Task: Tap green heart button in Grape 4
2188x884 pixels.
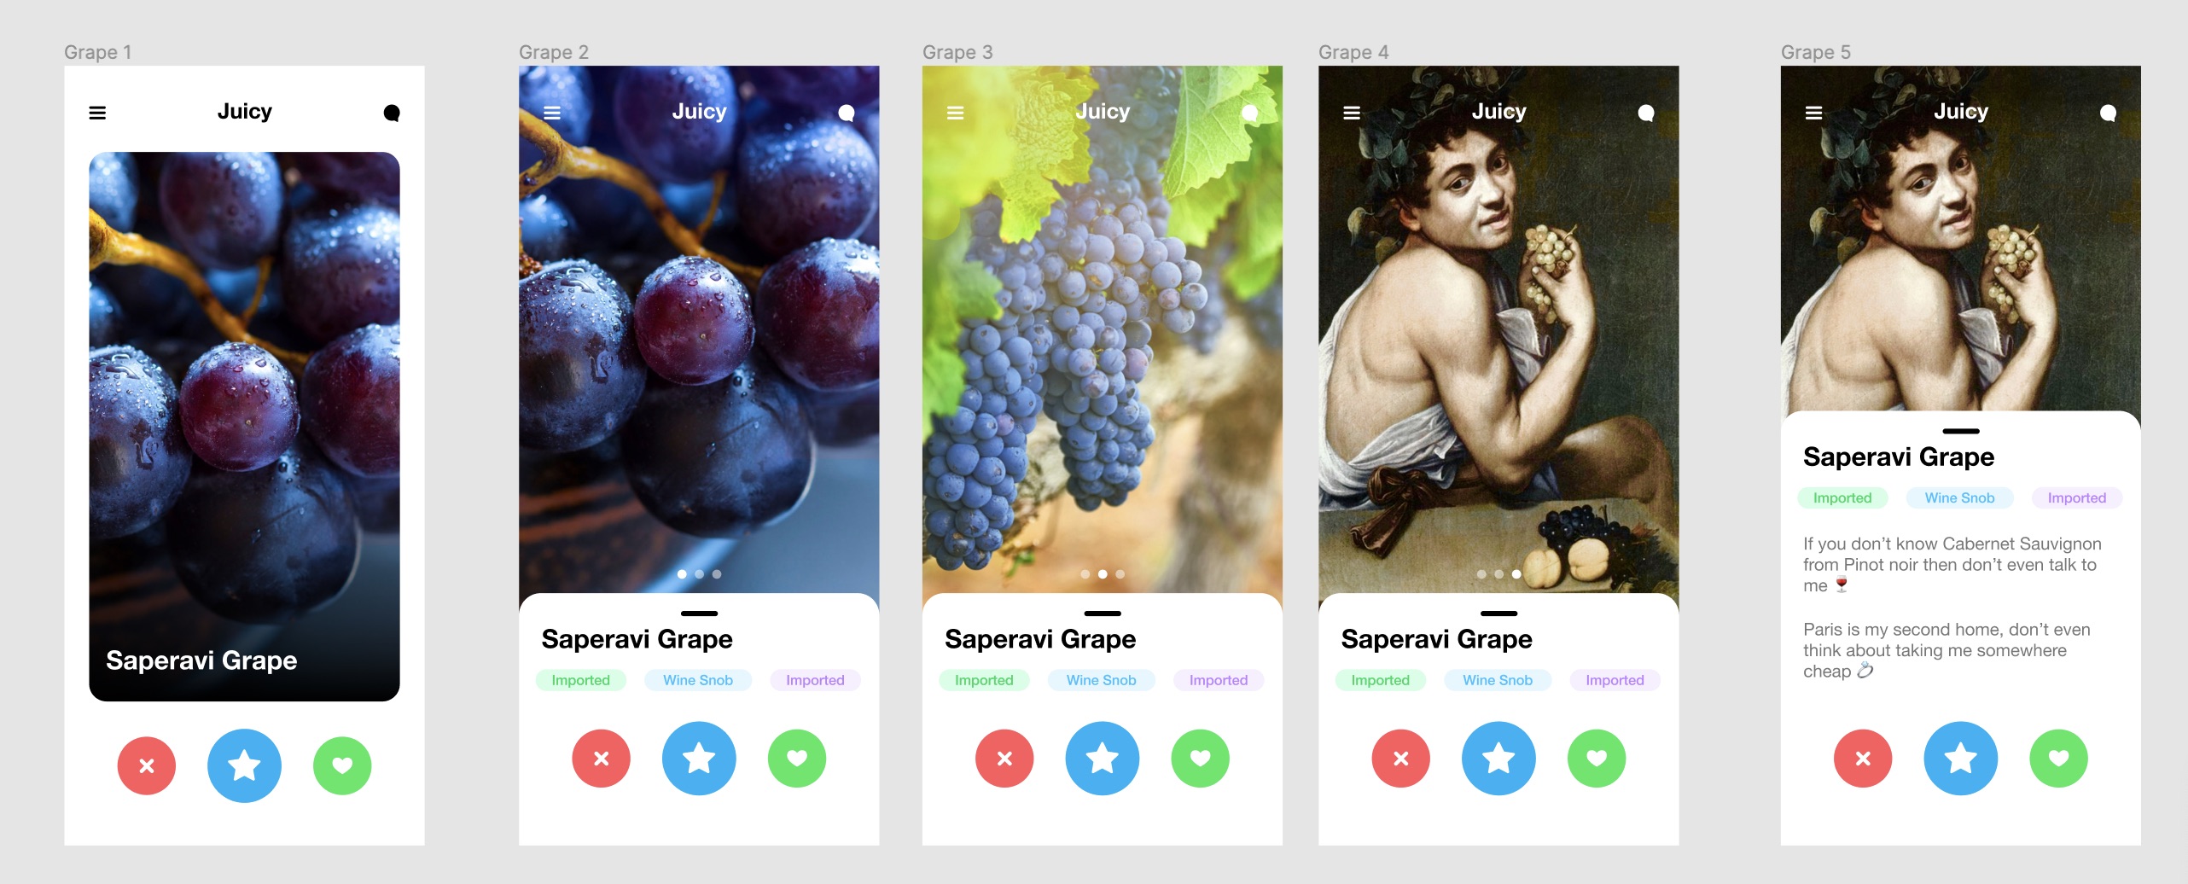Action: click(x=1597, y=758)
